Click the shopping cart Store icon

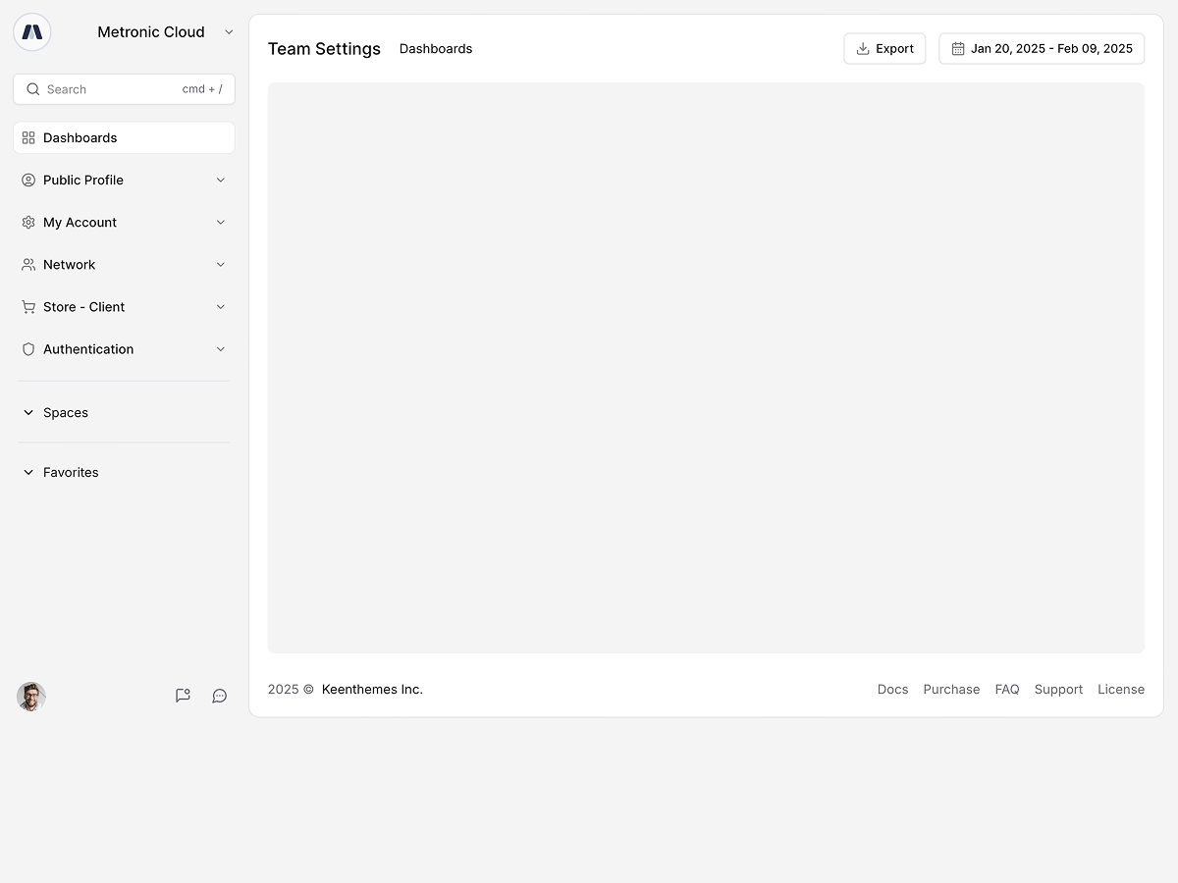pyautogui.click(x=28, y=307)
